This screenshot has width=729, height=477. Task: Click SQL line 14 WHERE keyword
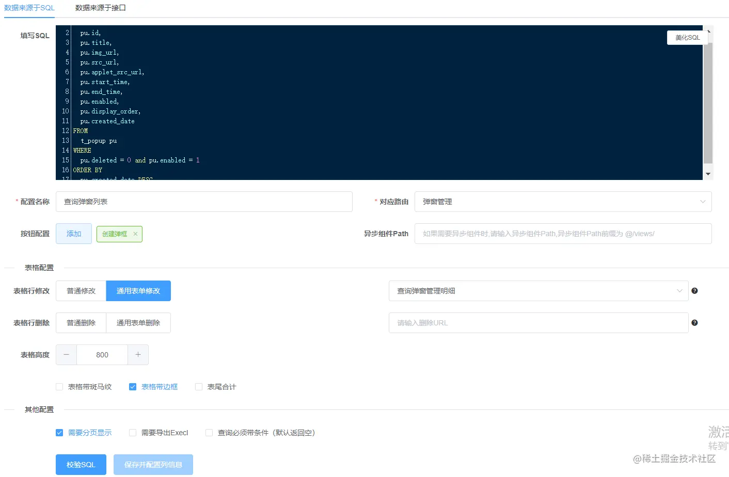coord(82,151)
